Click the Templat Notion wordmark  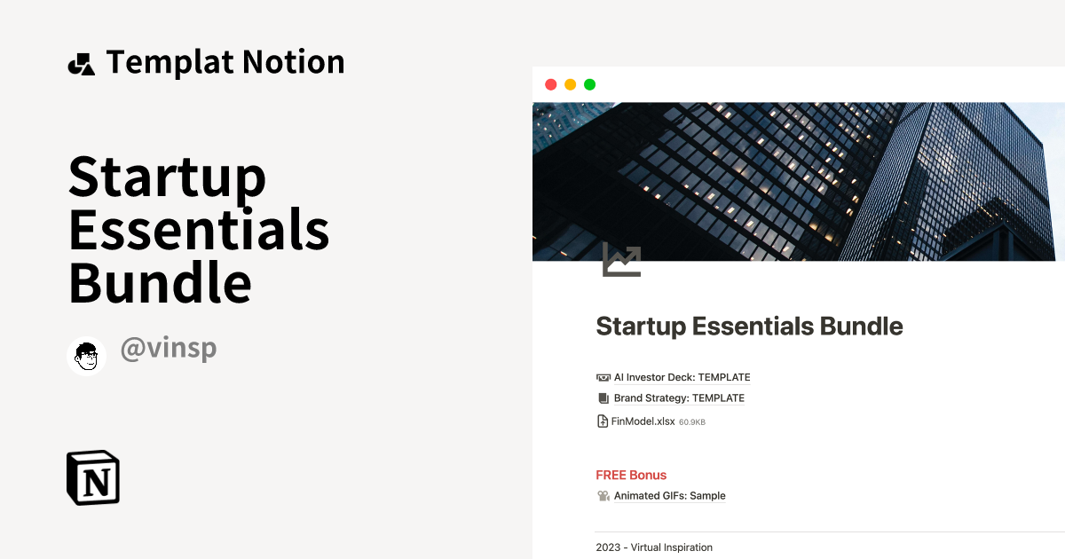[225, 61]
